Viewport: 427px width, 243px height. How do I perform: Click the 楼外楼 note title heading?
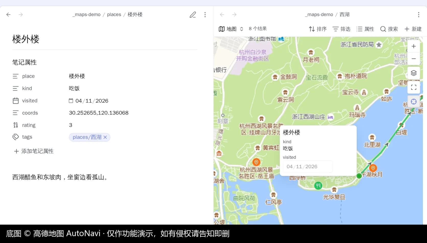(x=26, y=39)
